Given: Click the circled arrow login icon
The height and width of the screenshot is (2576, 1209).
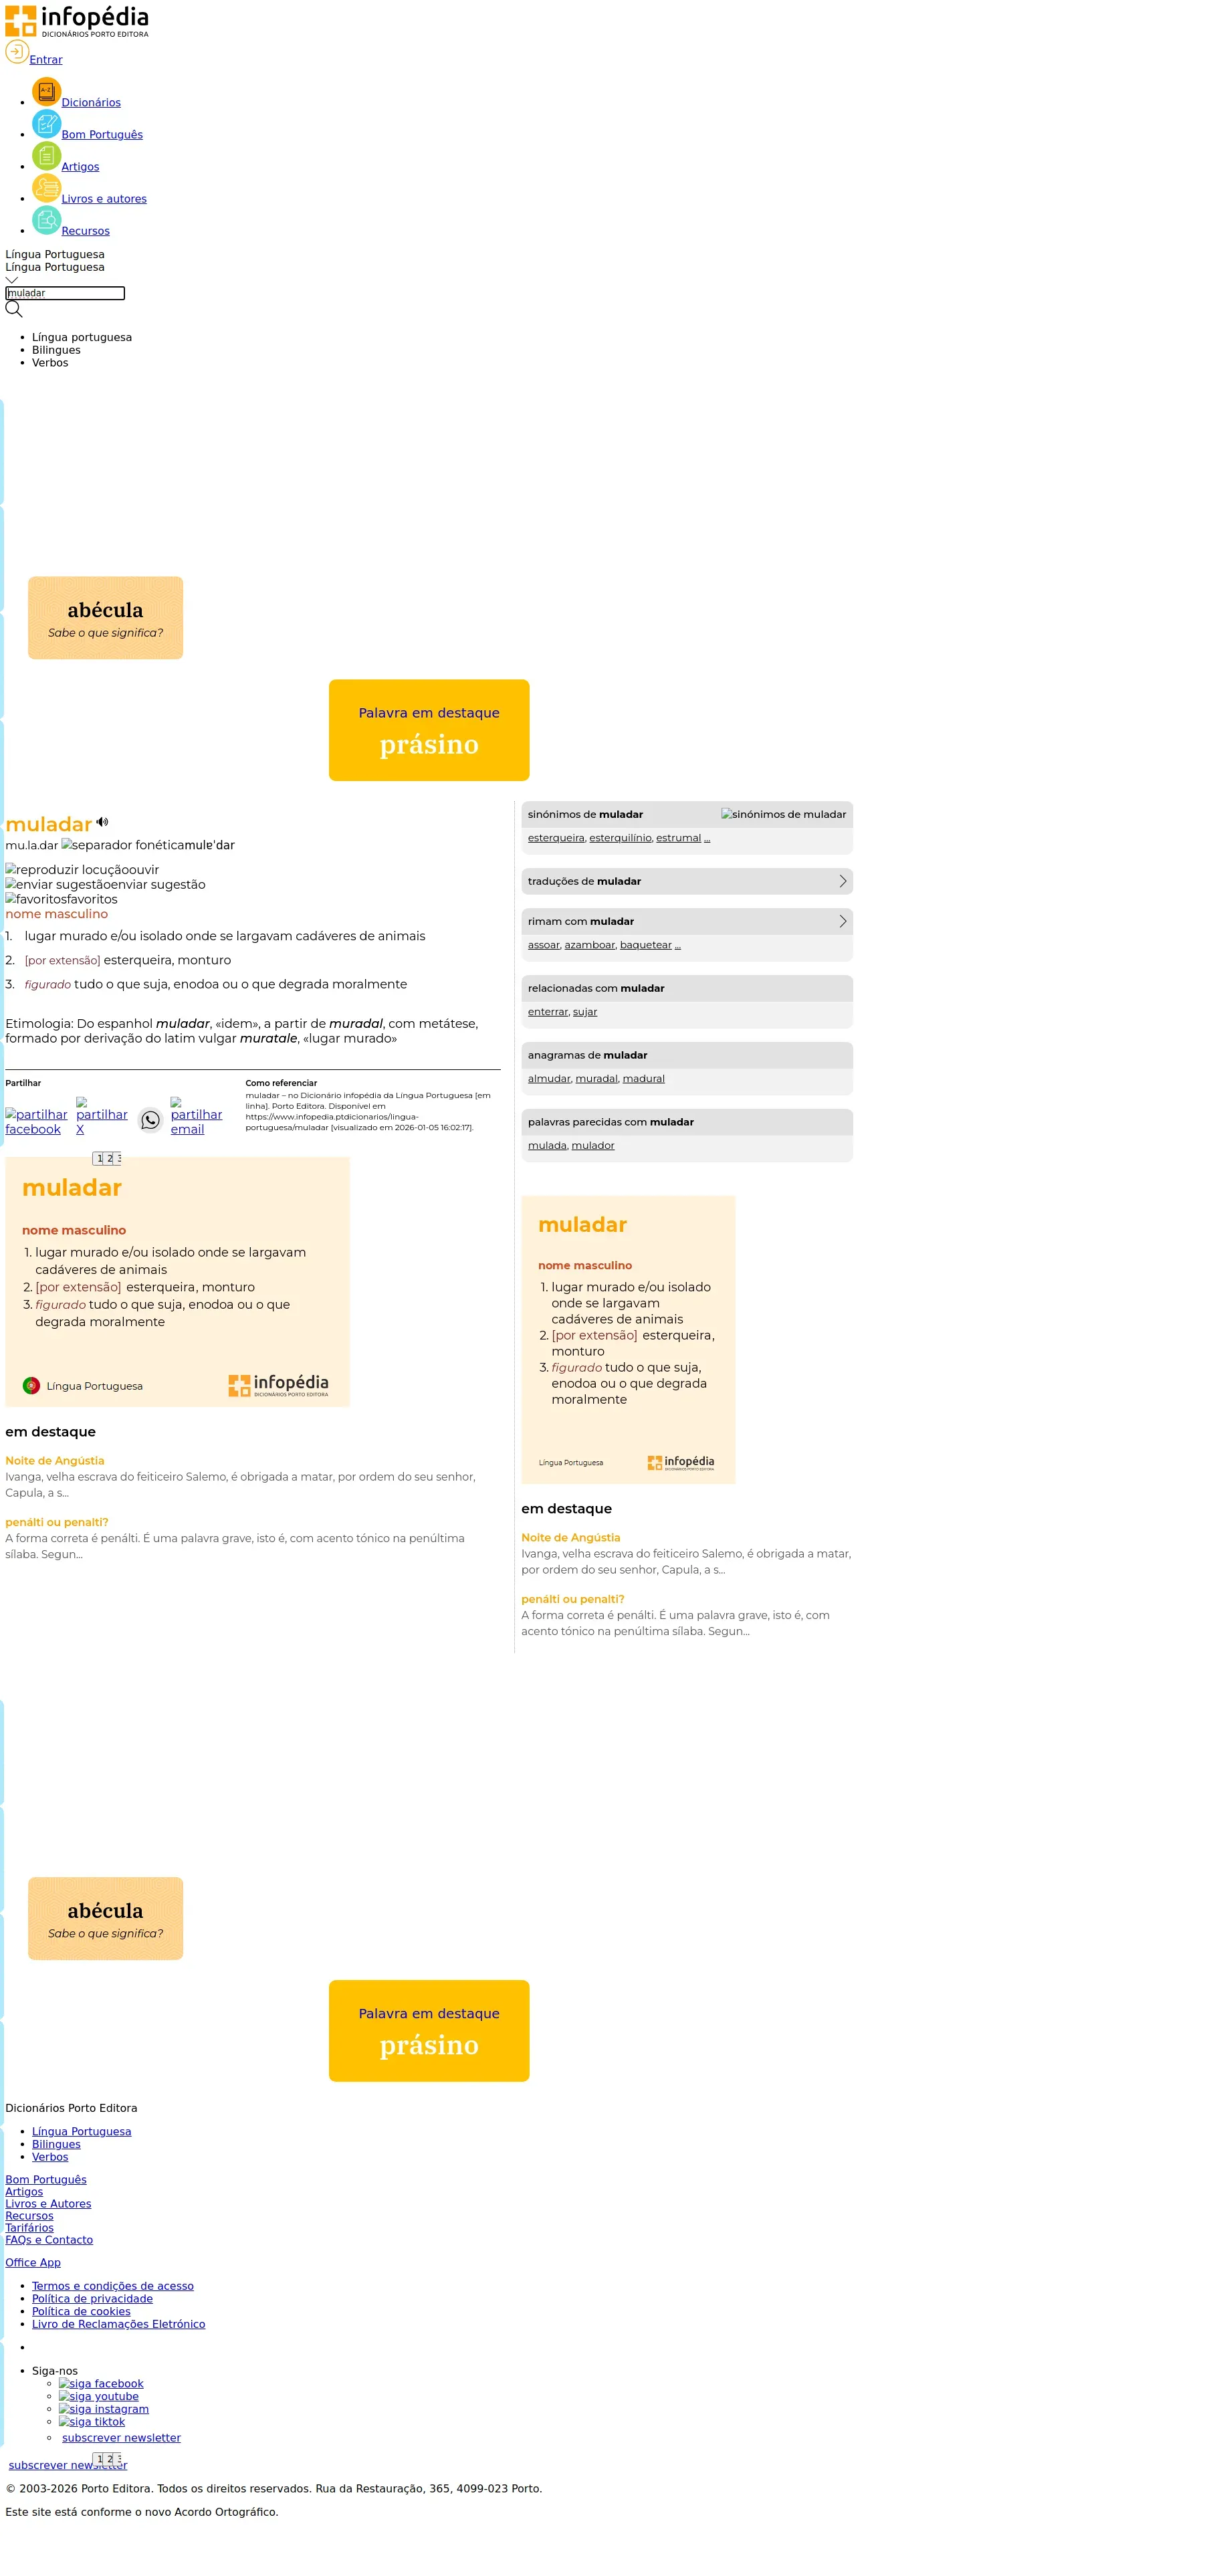Looking at the screenshot, I should click(x=17, y=52).
